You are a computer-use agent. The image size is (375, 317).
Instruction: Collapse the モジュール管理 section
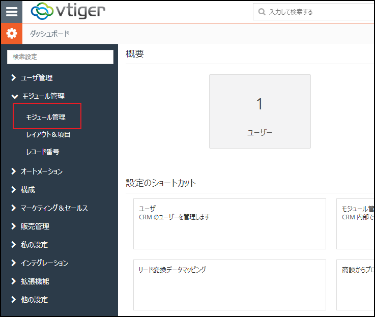tap(43, 96)
